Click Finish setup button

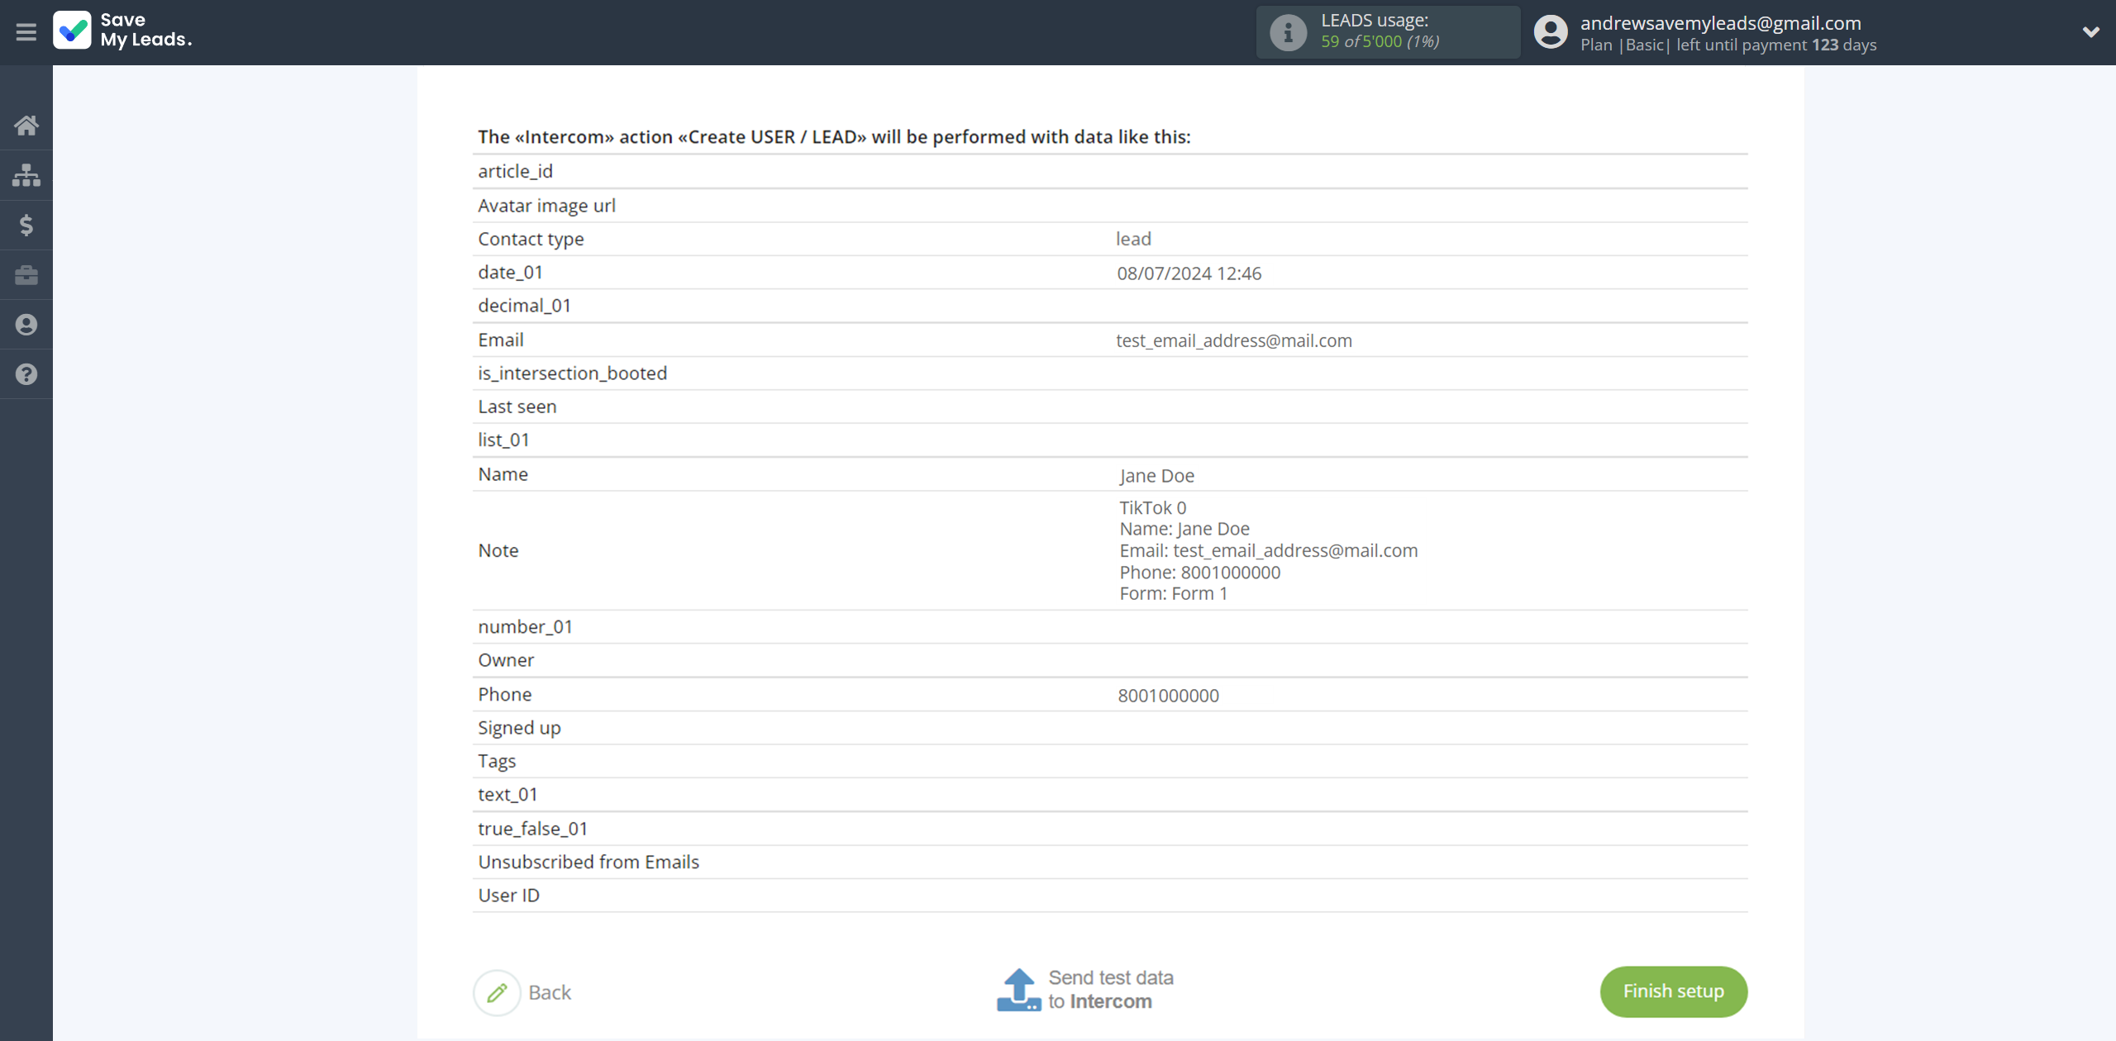click(x=1673, y=991)
